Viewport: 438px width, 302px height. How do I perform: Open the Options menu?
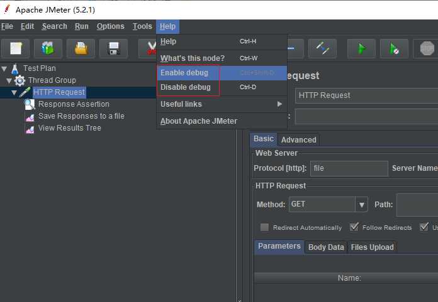(x=111, y=26)
